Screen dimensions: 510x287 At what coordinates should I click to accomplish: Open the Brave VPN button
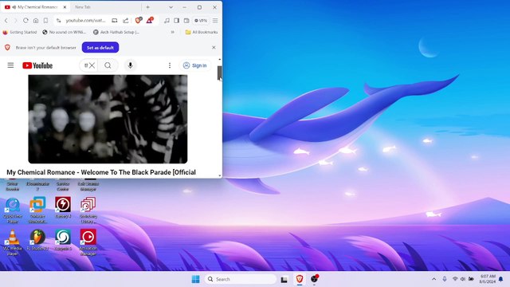click(x=201, y=21)
